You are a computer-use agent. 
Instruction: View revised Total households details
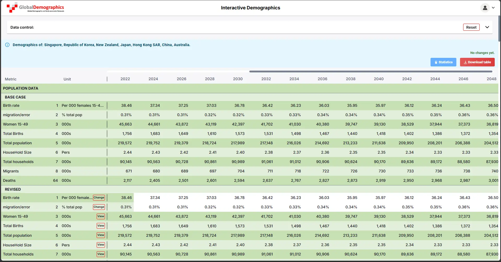tap(101, 254)
